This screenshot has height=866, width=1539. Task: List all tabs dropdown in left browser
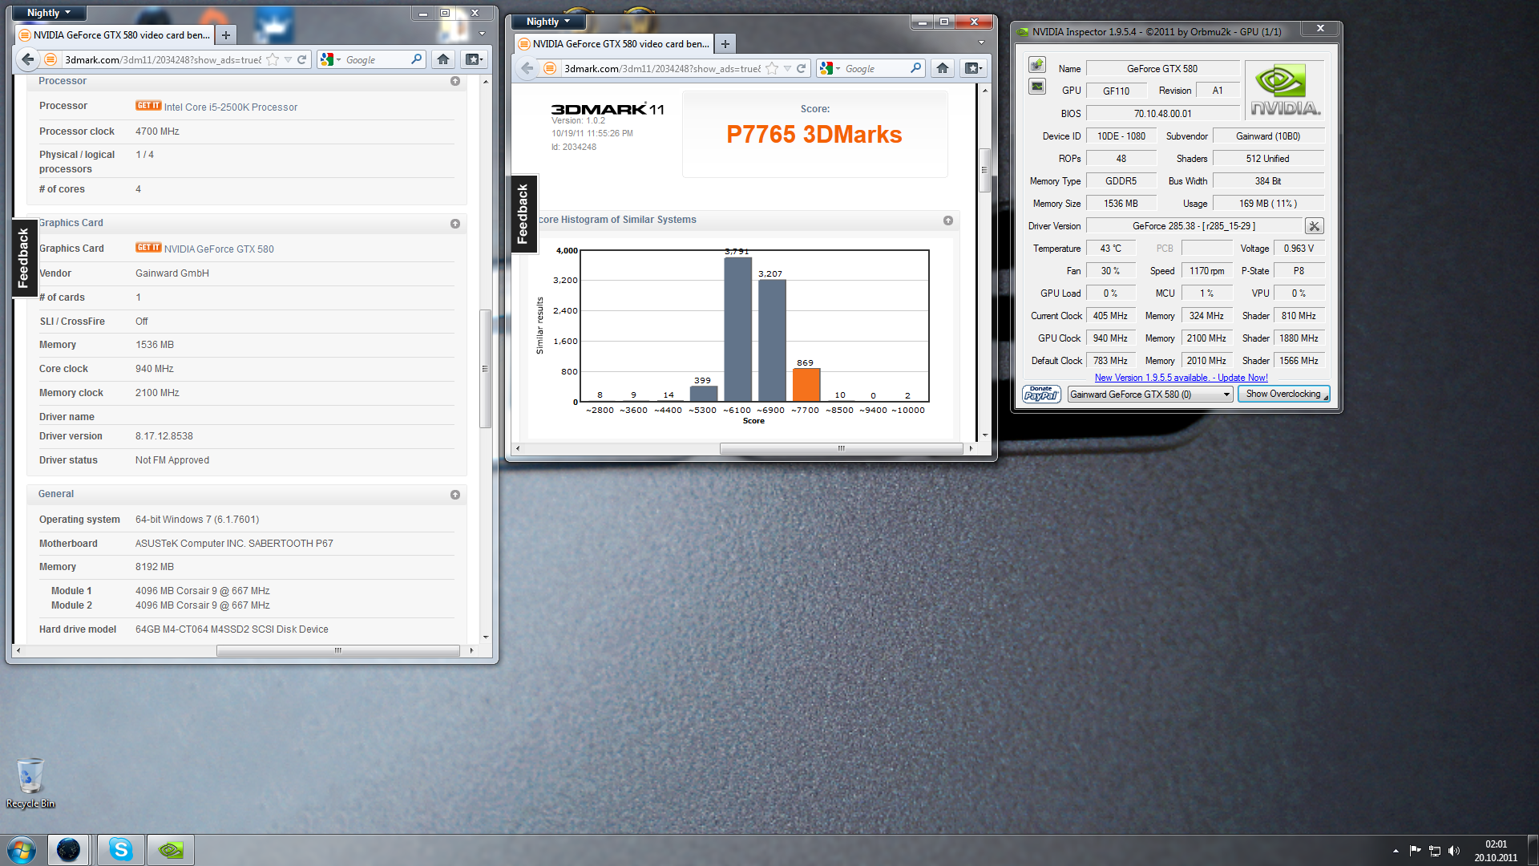[482, 34]
